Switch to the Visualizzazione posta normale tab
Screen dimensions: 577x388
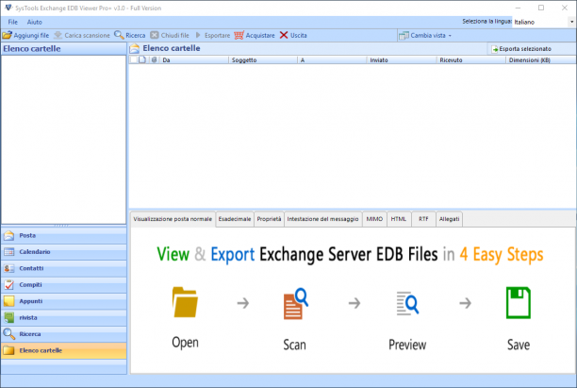tap(173, 219)
